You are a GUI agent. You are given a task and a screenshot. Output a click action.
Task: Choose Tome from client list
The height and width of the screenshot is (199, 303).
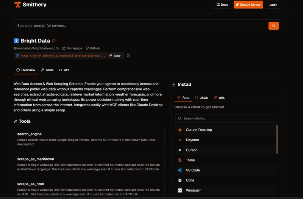coord(225,160)
